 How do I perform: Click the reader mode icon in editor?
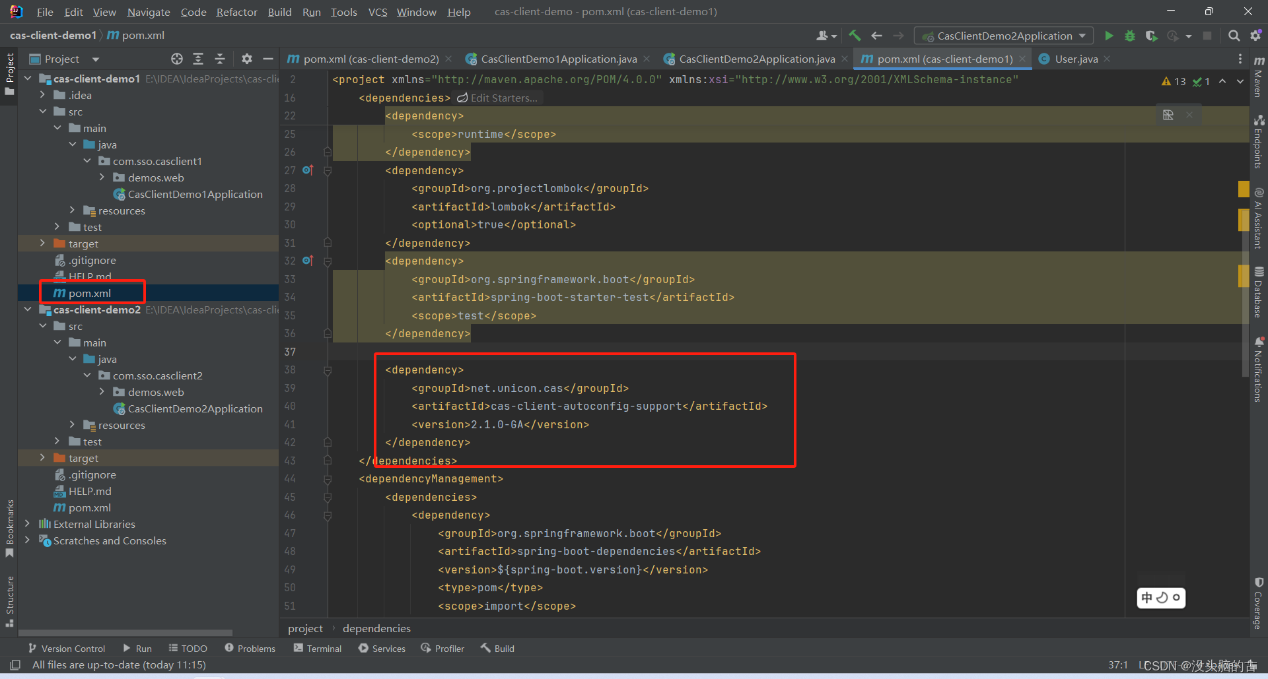[1168, 115]
